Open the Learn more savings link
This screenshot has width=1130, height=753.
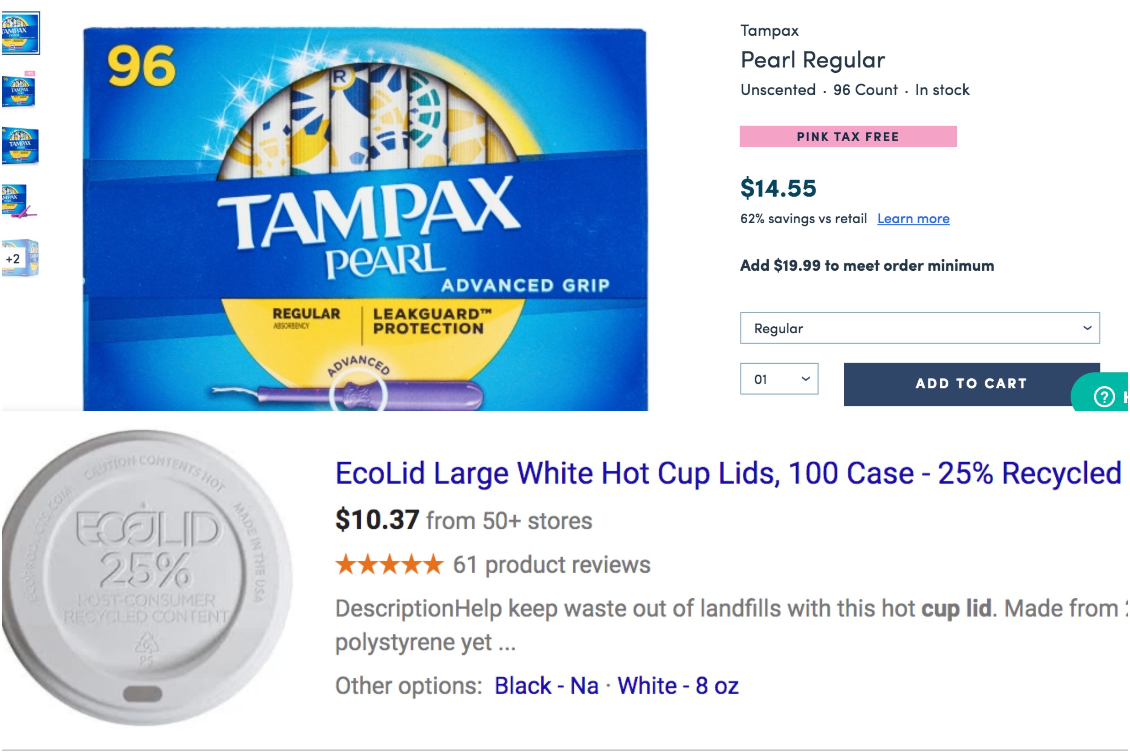click(912, 218)
